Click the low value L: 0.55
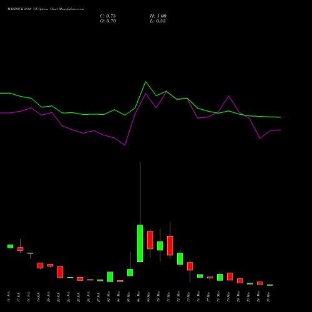This screenshot has width=312, height=312. (158, 21)
